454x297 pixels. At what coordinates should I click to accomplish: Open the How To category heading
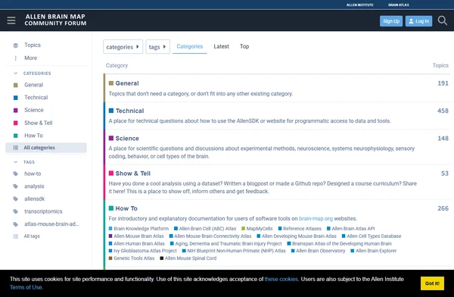(x=126, y=208)
